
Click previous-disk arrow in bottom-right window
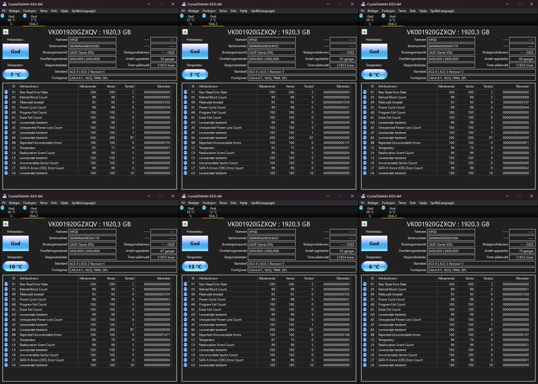pyautogui.click(x=364, y=224)
